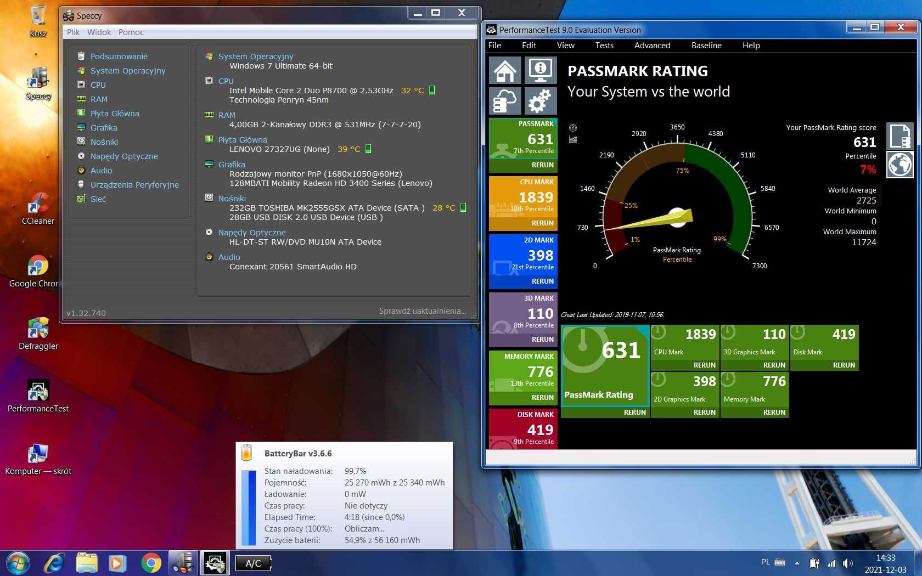Select Audio in Speccy sidebar
Viewport: 922px width, 576px height.
101,171
